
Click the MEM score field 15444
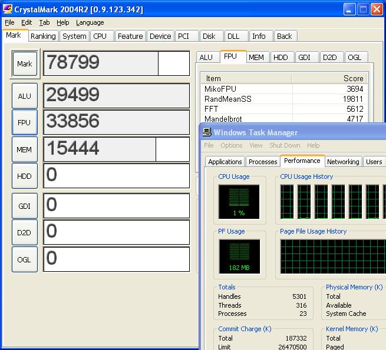point(117,149)
